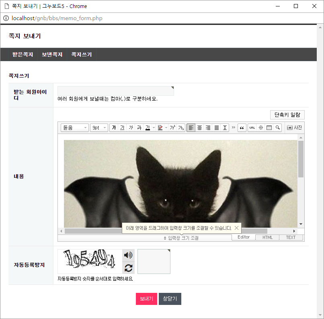Click the 단축키 일람 button
This screenshot has height=319, width=324.
[287, 115]
